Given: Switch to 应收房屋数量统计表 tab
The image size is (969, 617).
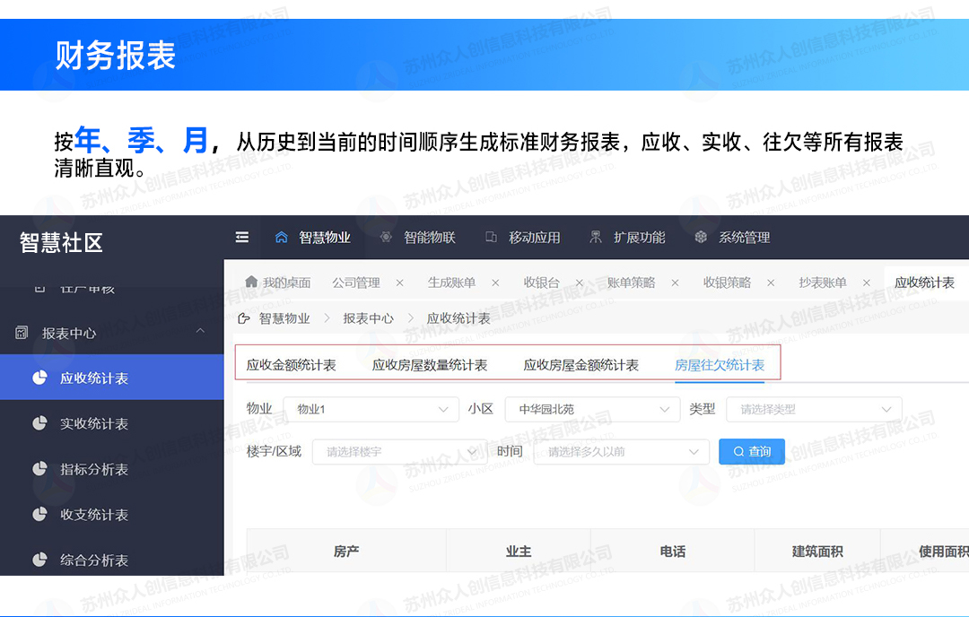Looking at the screenshot, I should click(x=429, y=365).
